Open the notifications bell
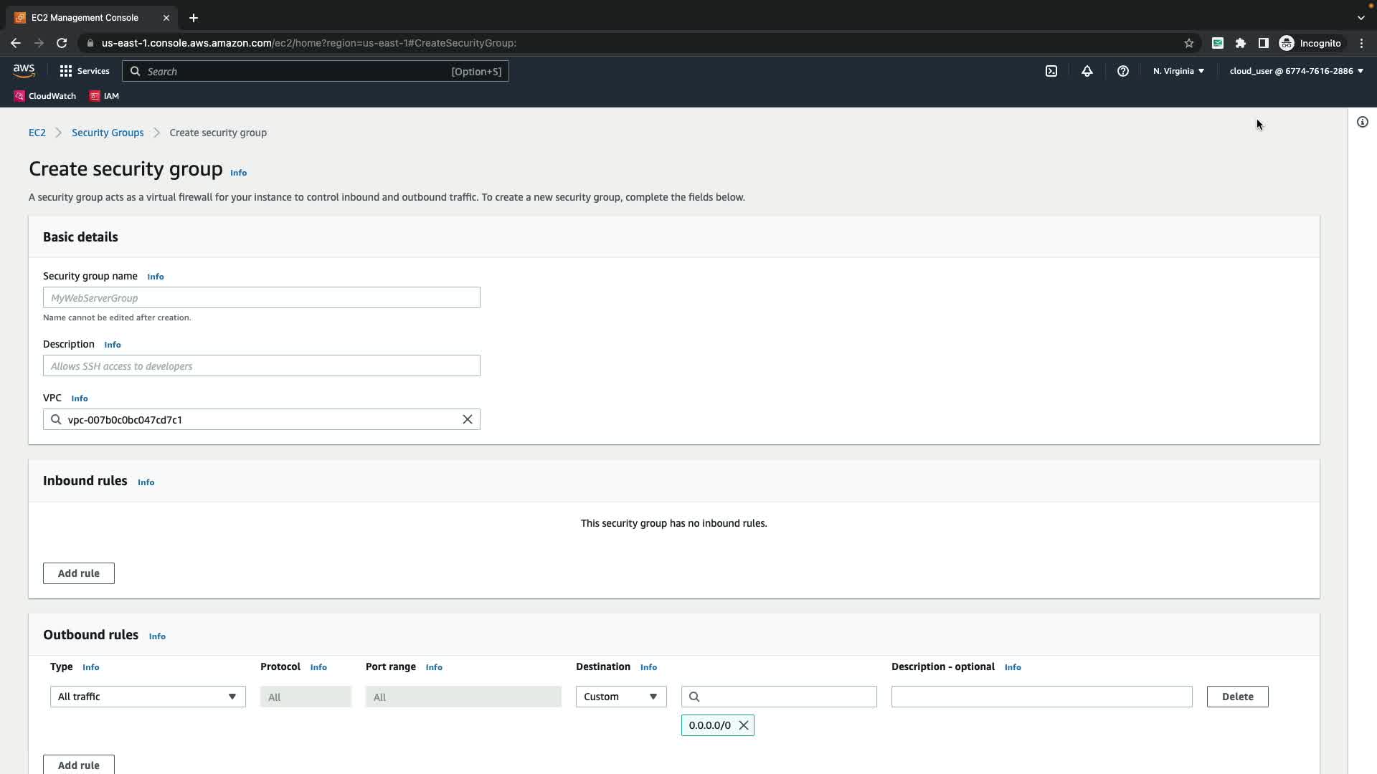Image resolution: width=1377 pixels, height=774 pixels. coord(1087,71)
